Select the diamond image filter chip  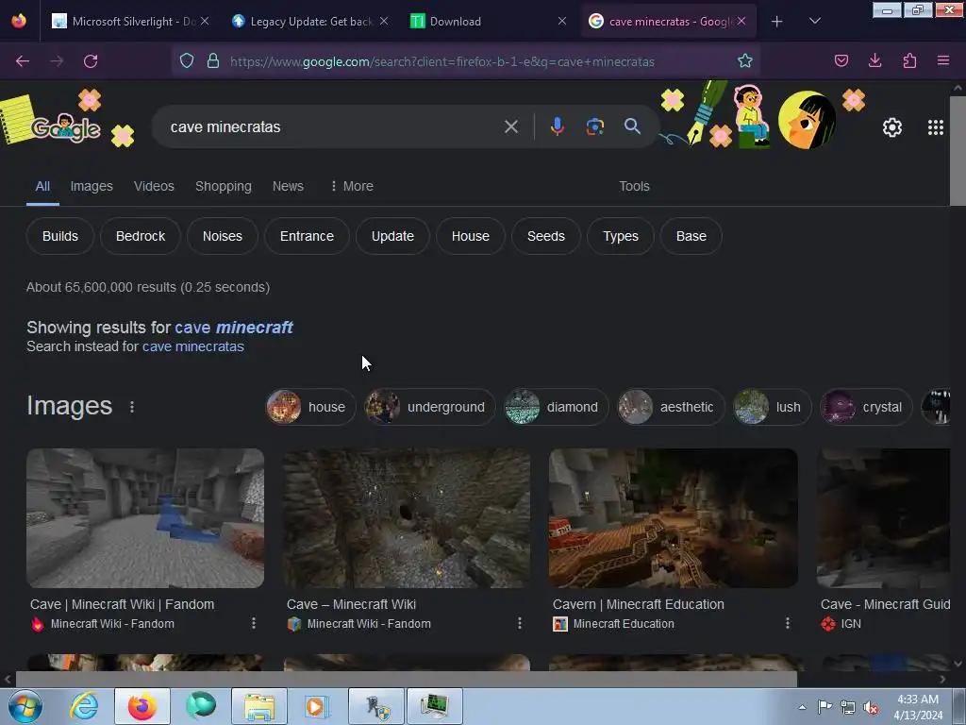pos(556,407)
